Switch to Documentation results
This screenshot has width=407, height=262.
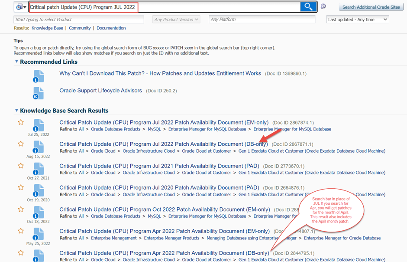111,28
